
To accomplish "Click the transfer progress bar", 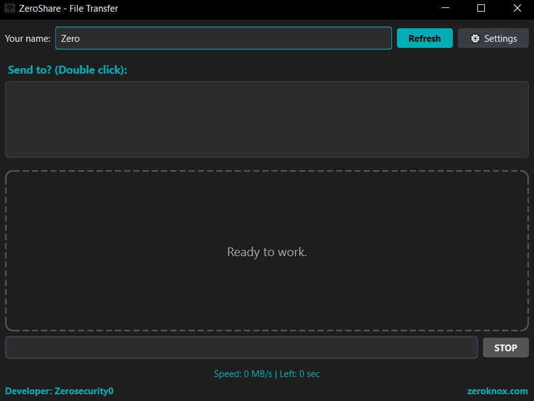I will [241, 348].
